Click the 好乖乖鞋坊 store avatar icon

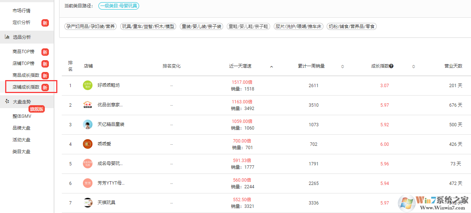point(88,85)
